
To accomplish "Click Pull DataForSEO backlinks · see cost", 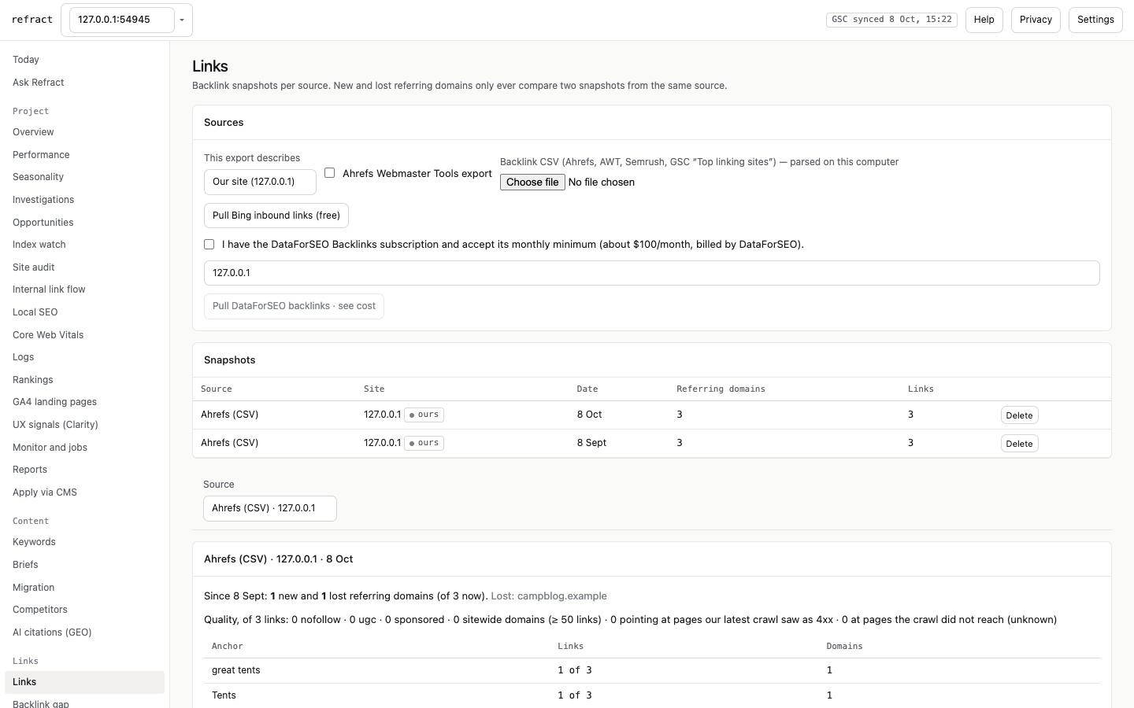I will pyautogui.click(x=294, y=306).
